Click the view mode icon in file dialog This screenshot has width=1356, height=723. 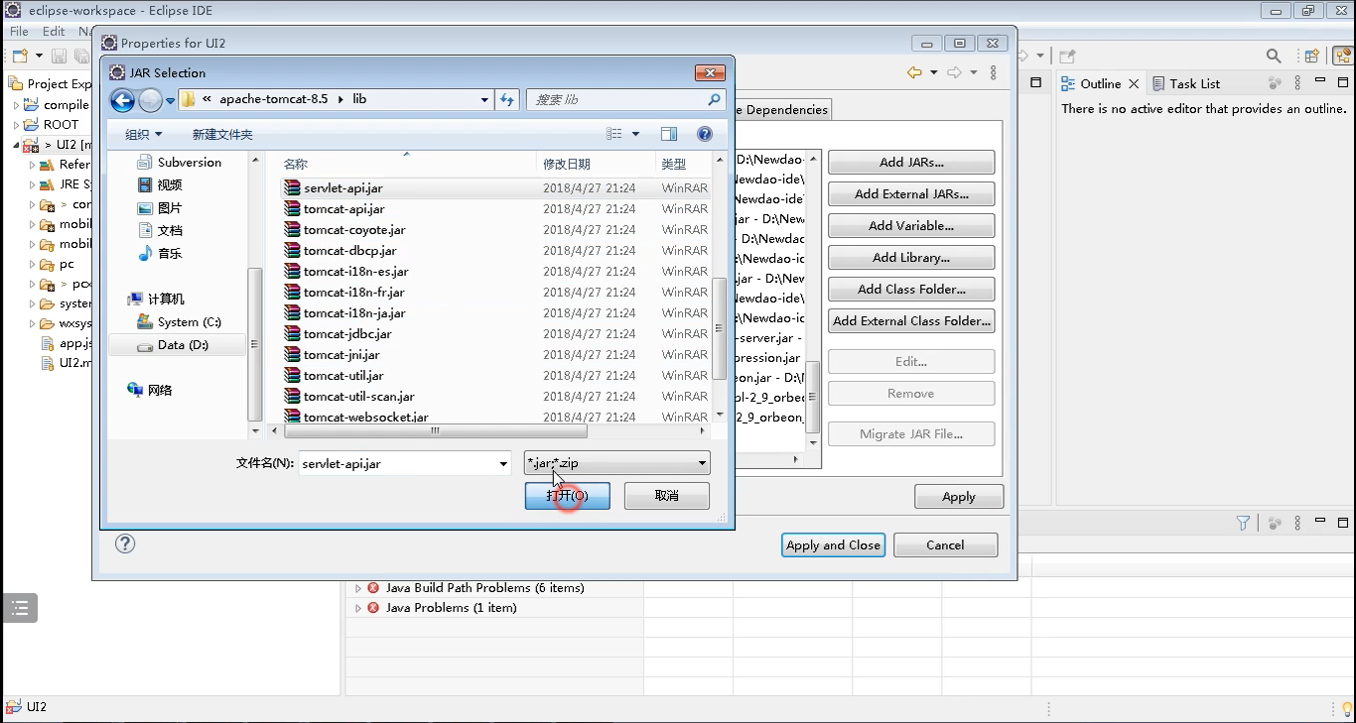click(x=614, y=134)
